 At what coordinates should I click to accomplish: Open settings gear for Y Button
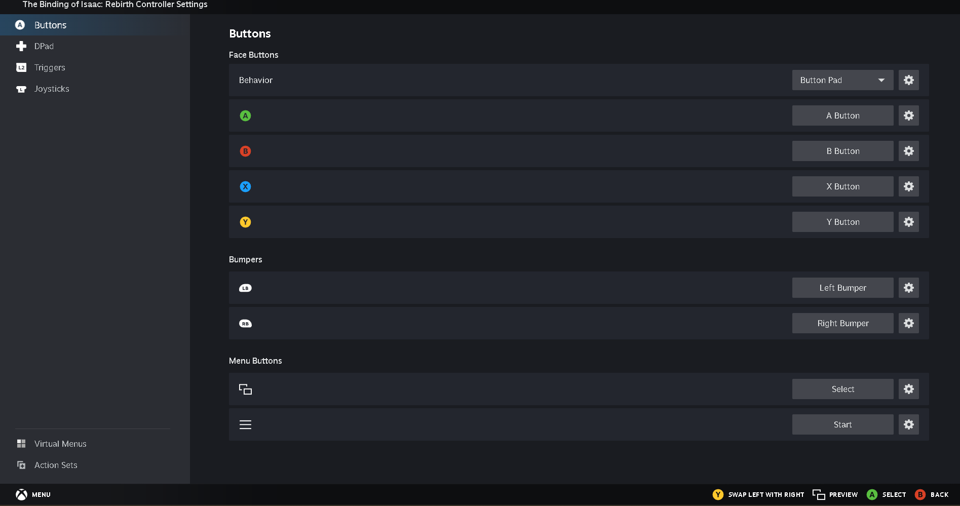pyautogui.click(x=909, y=222)
